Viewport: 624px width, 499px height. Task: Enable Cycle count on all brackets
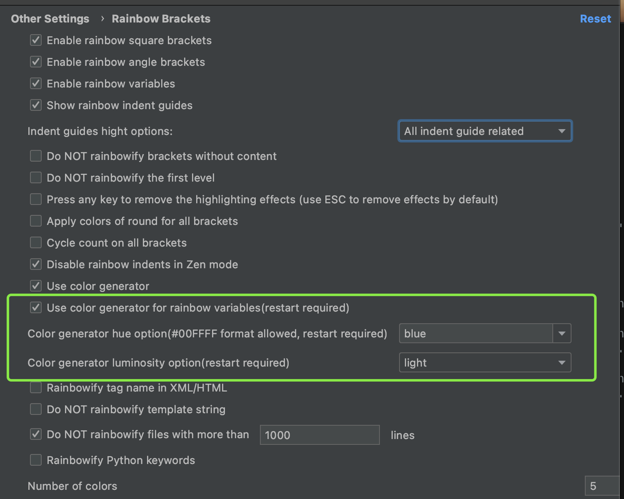pos(36,243)
